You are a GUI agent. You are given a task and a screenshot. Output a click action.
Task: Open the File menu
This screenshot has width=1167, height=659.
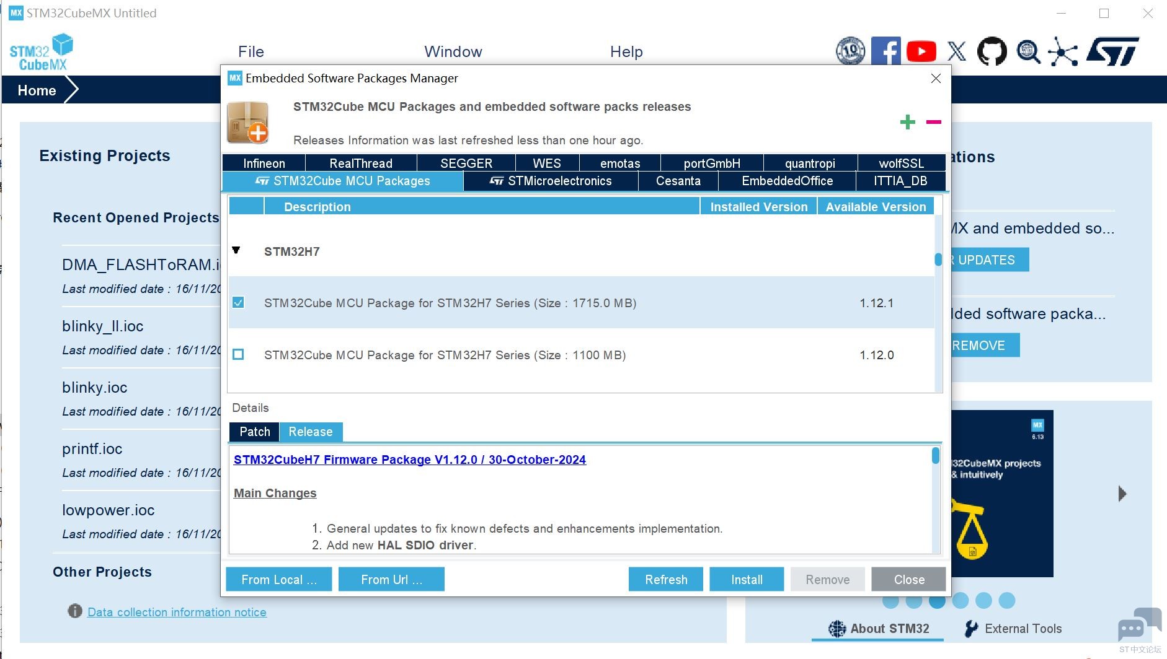point(251,51)
